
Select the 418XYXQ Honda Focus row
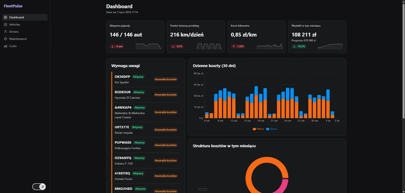pyautogui.click(x=146, y=176)
